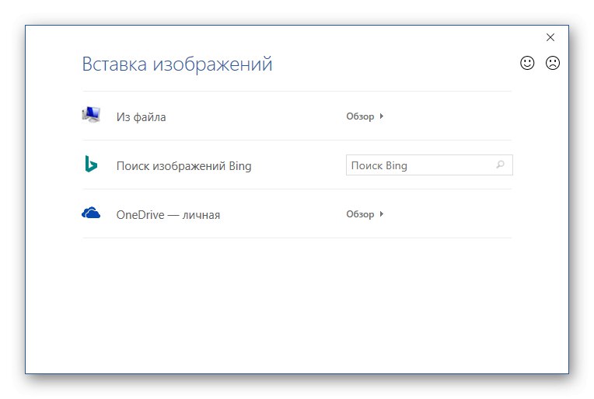Select the OneDrive — личная label
Screen dimensions: 594x399
(x=168, y=215)
